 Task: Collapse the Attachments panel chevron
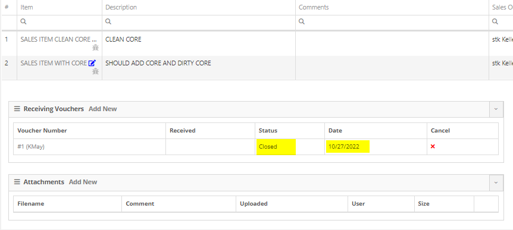pyautogui.click(x=496, y=182)
